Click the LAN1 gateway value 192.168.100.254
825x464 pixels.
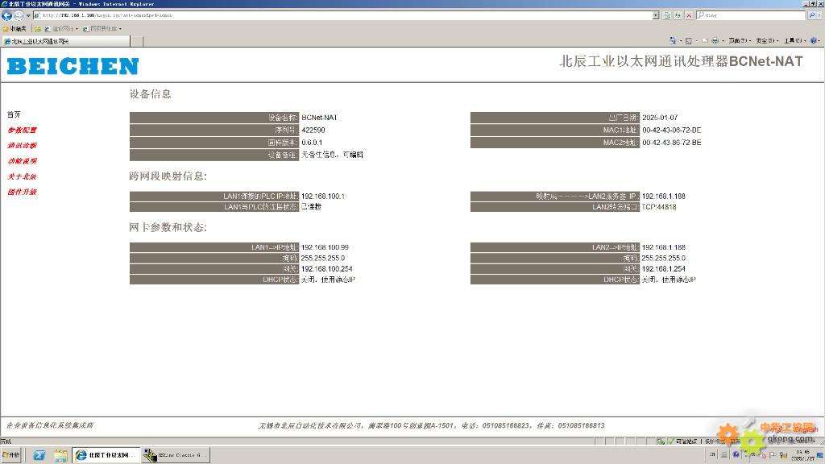pyautogui.click(x=327, y=269)
